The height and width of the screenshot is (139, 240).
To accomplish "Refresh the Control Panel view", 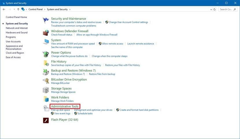I will coord(215,9).
